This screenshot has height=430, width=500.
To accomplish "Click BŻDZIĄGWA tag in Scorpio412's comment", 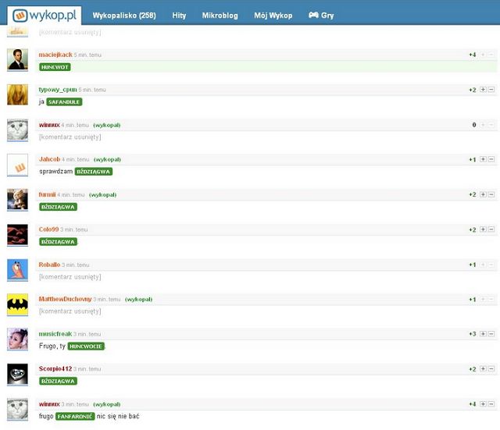I will point(58,381).
